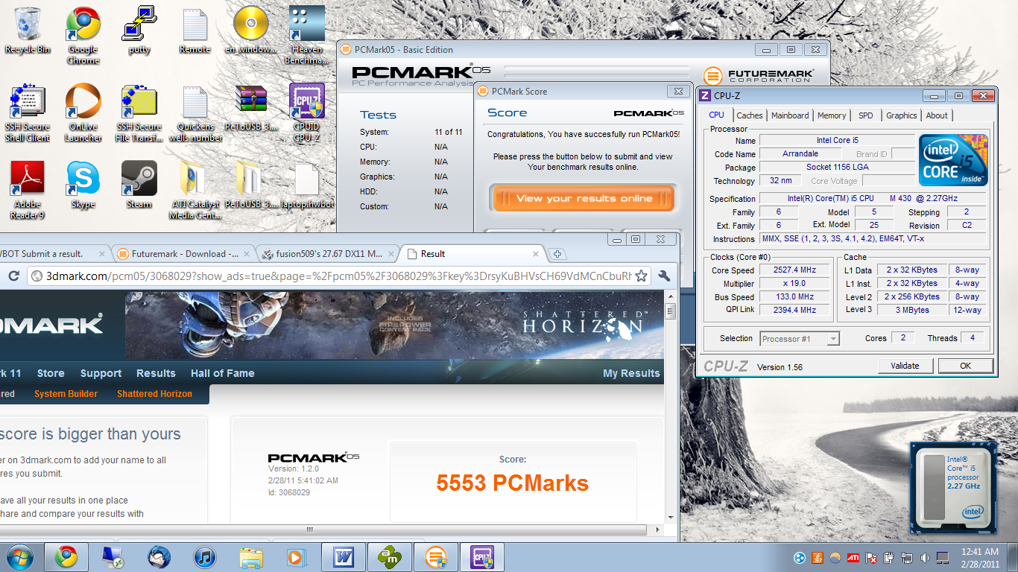Viewport: 1018px width, 572px height.
Task: Open the ATI Catalyst Media Center folder
Action: click(195, 191)
